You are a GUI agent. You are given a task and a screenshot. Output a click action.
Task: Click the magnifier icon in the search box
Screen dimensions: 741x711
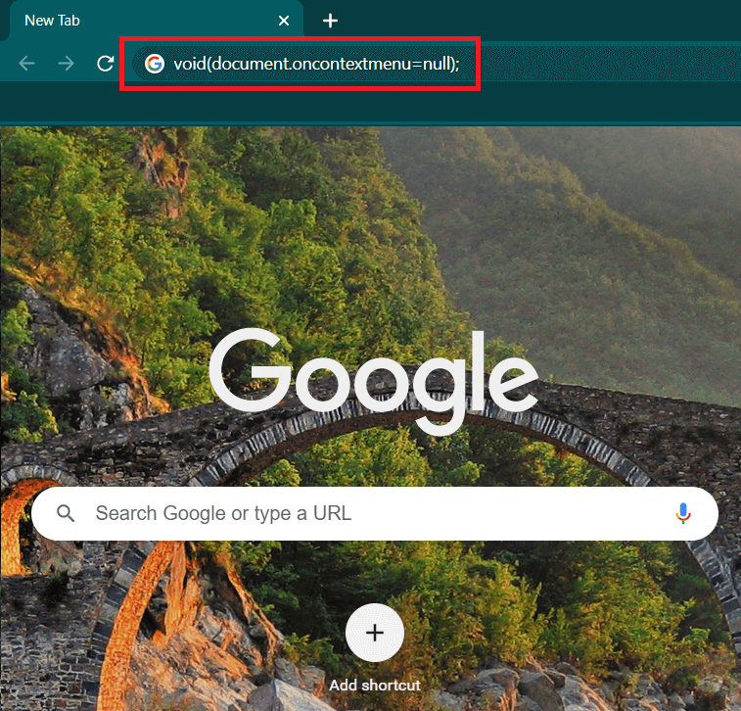click(66, 513)
